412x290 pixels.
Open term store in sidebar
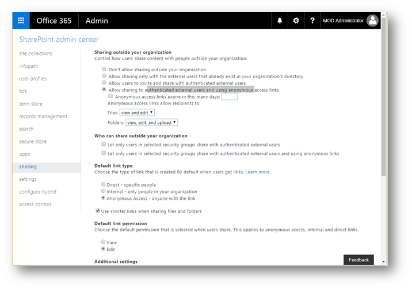tap(30, 104)
